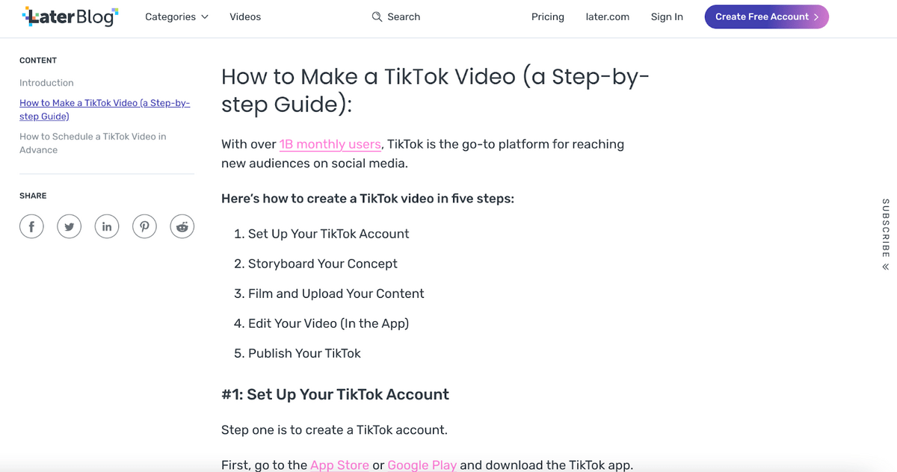Open the 1B monthly users link

click(330, 144)
